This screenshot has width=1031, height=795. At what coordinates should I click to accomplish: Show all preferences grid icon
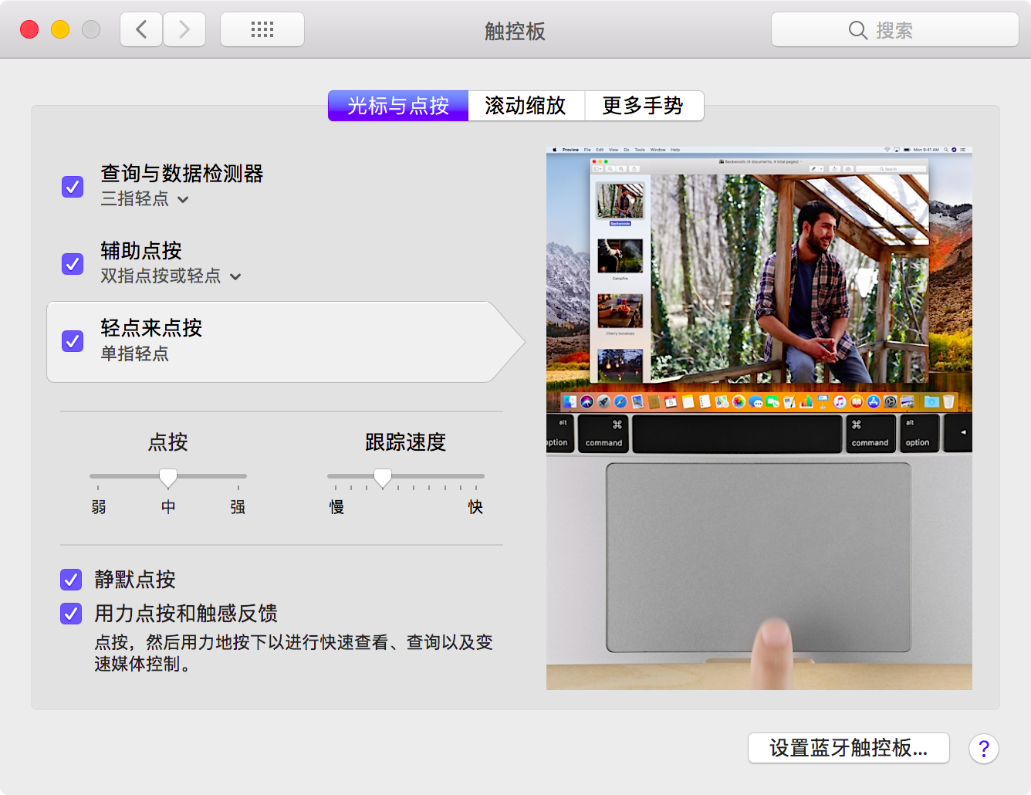[x=262, y=29]
